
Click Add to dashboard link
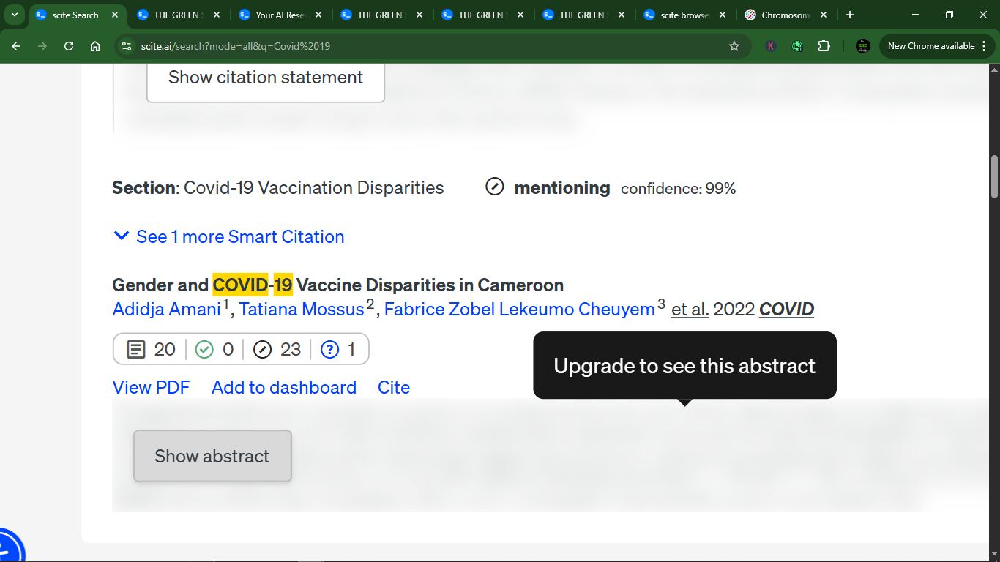[x=284, y=387]
